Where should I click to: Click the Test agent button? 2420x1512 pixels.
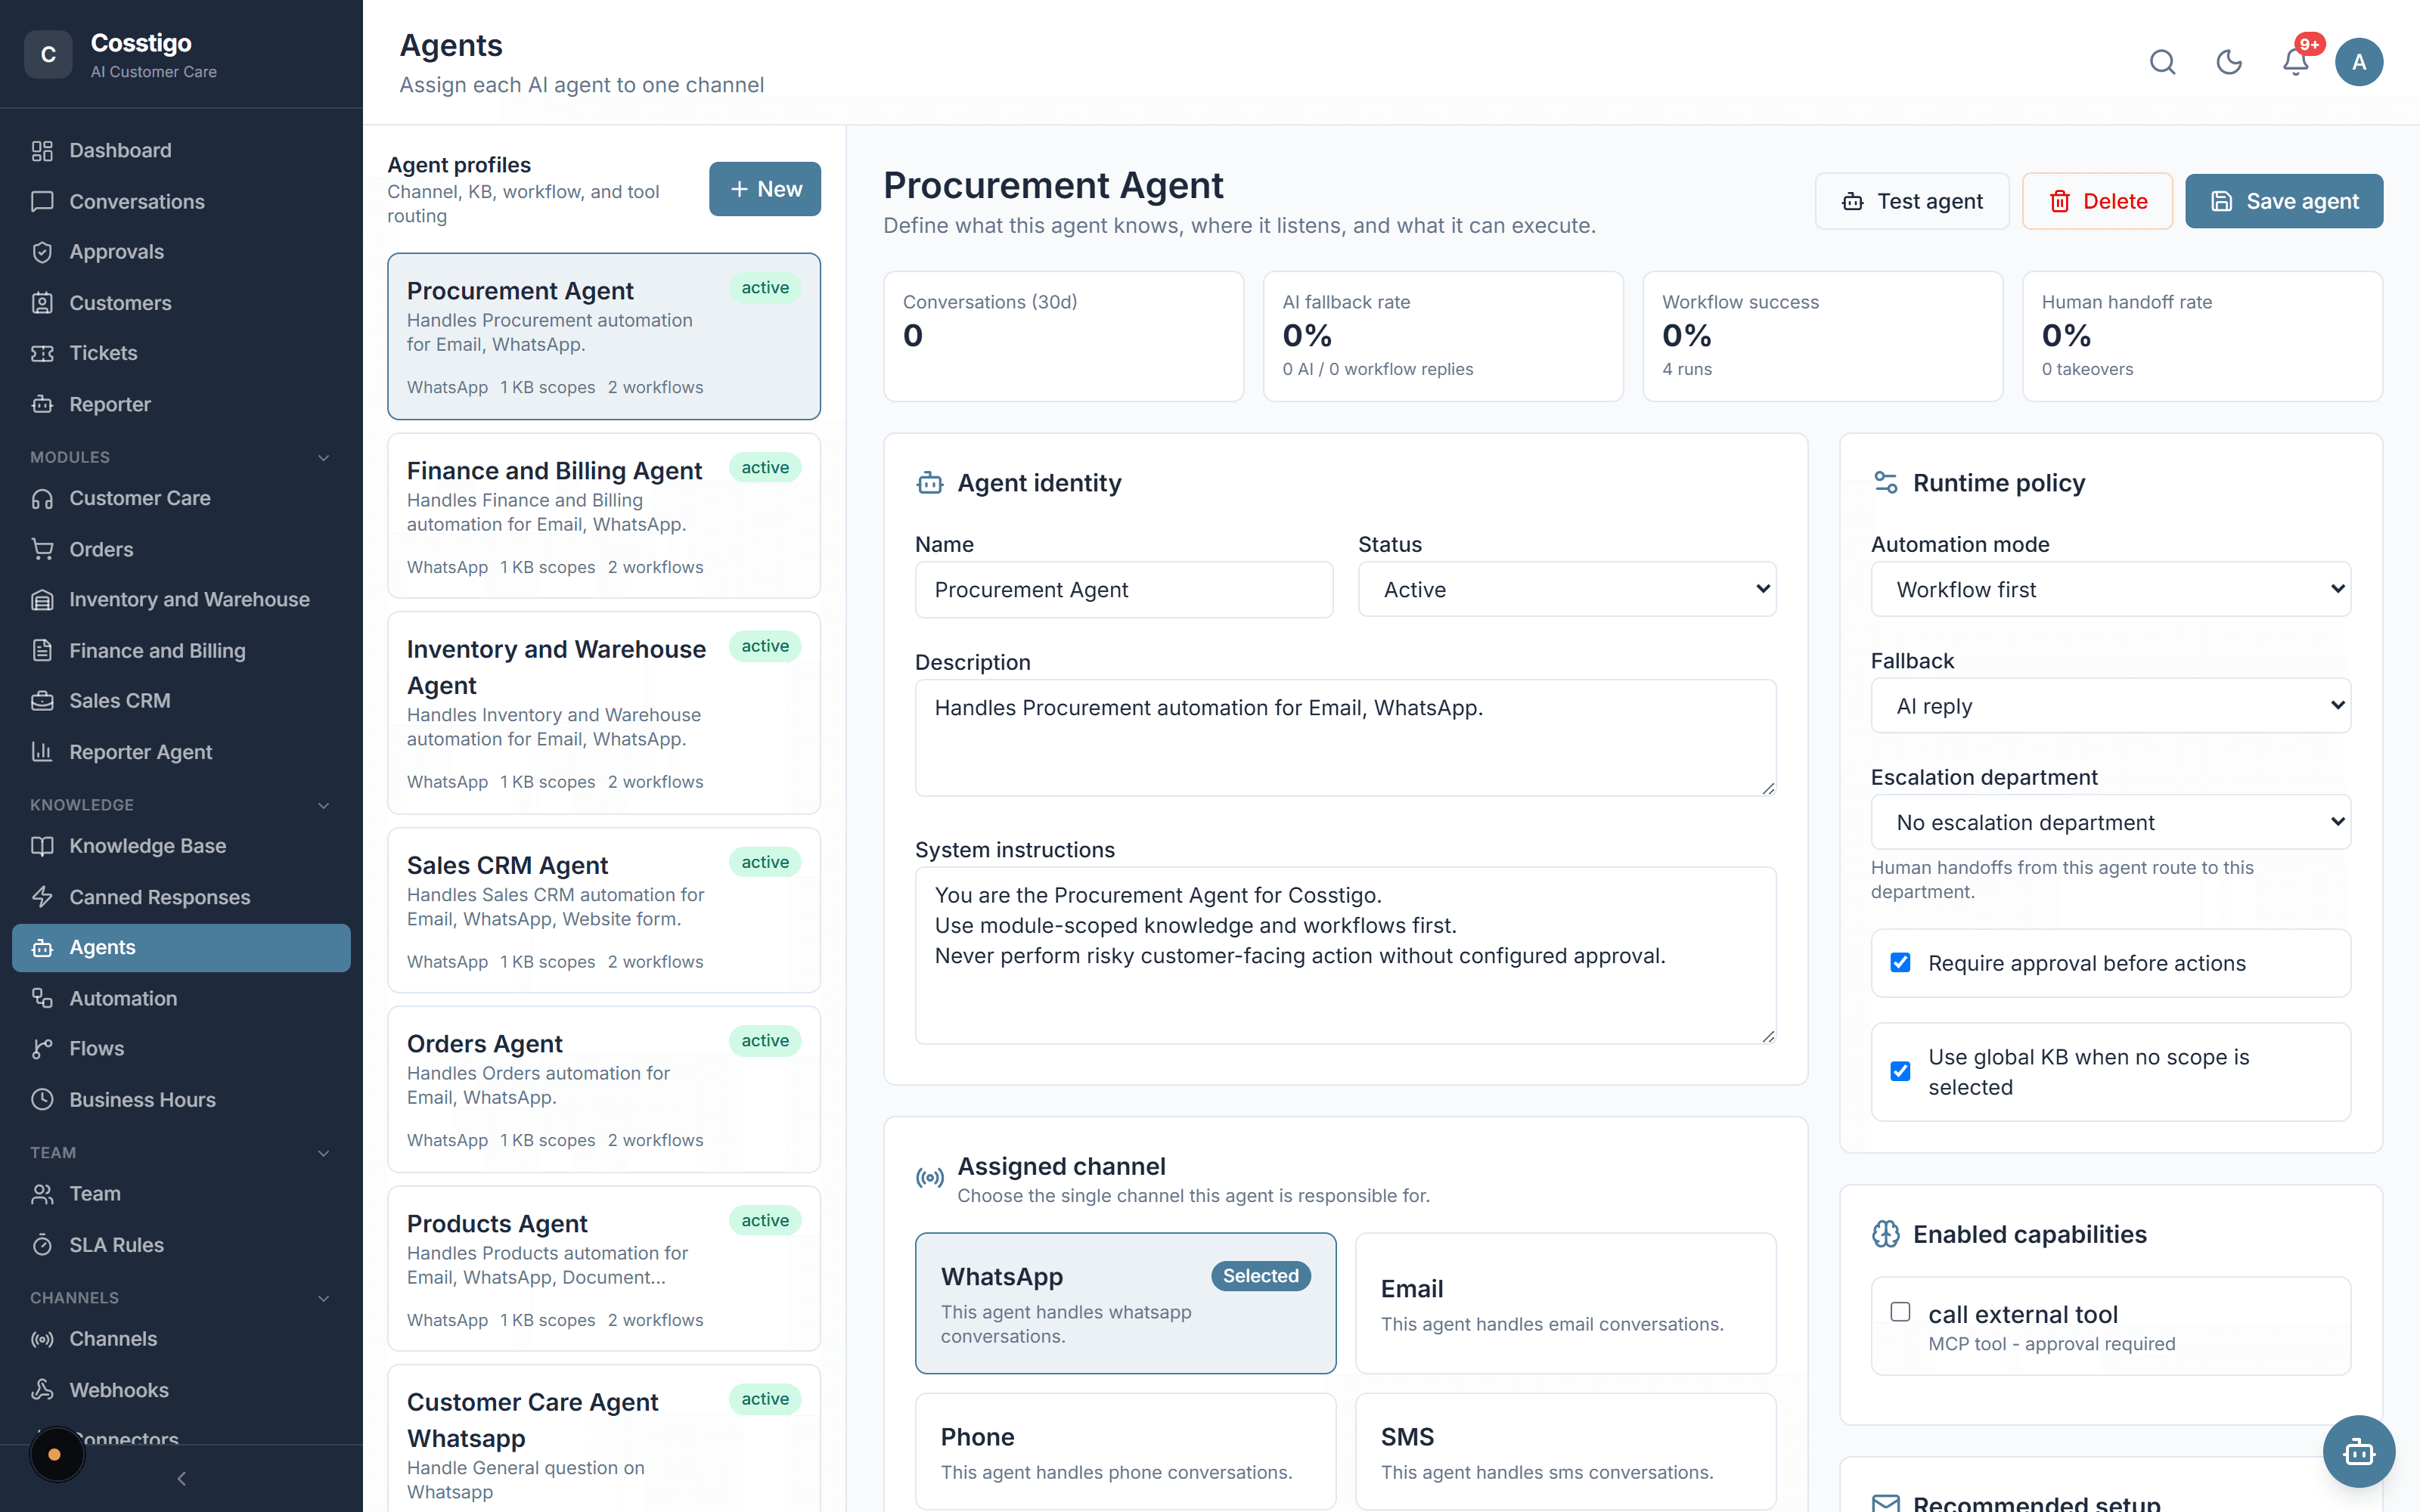(x=1911, y=201)
